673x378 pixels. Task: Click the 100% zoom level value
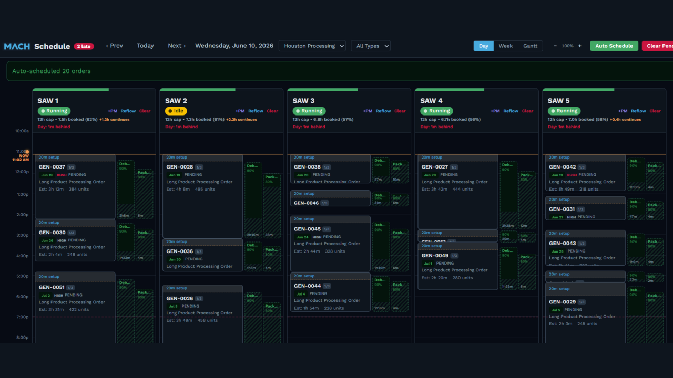pos(567,46)
